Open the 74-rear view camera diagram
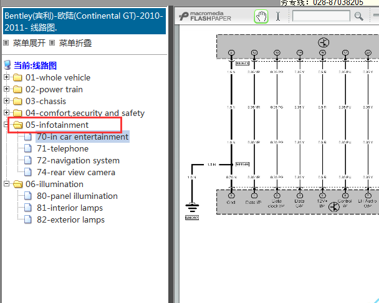 point(76,173)
